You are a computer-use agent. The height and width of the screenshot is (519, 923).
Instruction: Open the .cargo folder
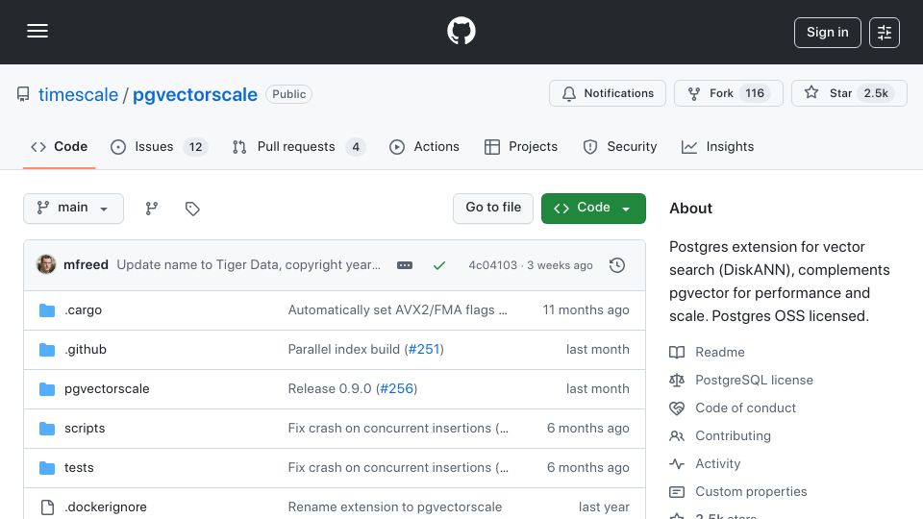(83, 310)
